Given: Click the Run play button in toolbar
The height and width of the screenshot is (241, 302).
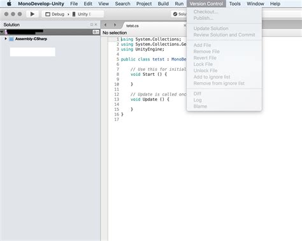Looking at the screenshot, I should point(32,14).
